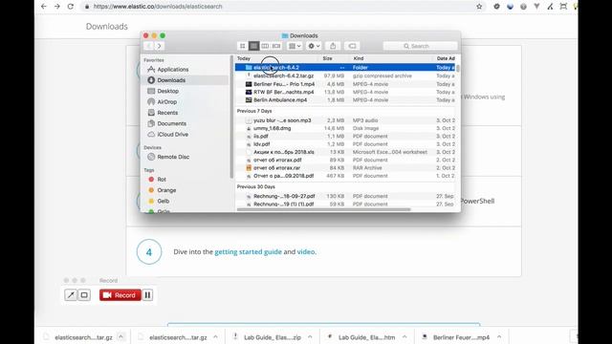Select iis.pdf document
This screenshot has width=612, height=344.
[345, 136]
